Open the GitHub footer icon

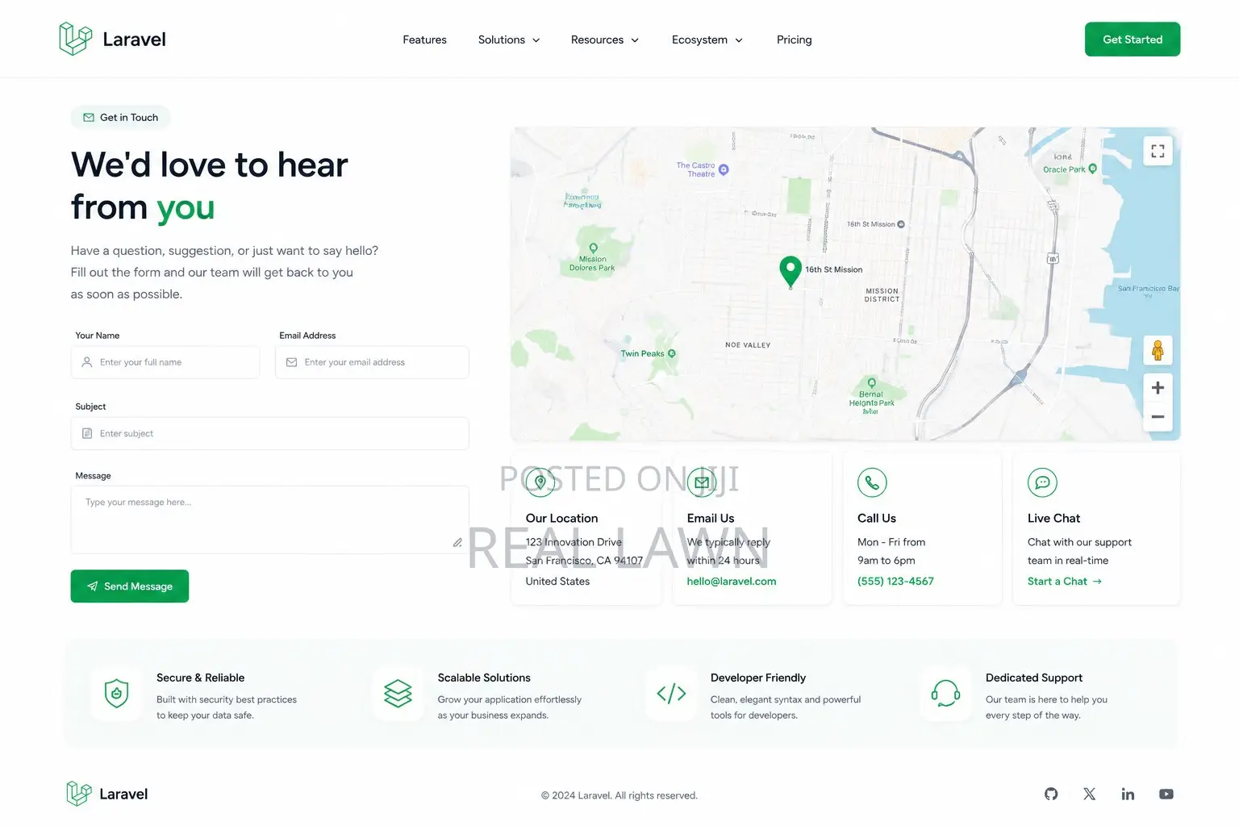click(1051, 795)
